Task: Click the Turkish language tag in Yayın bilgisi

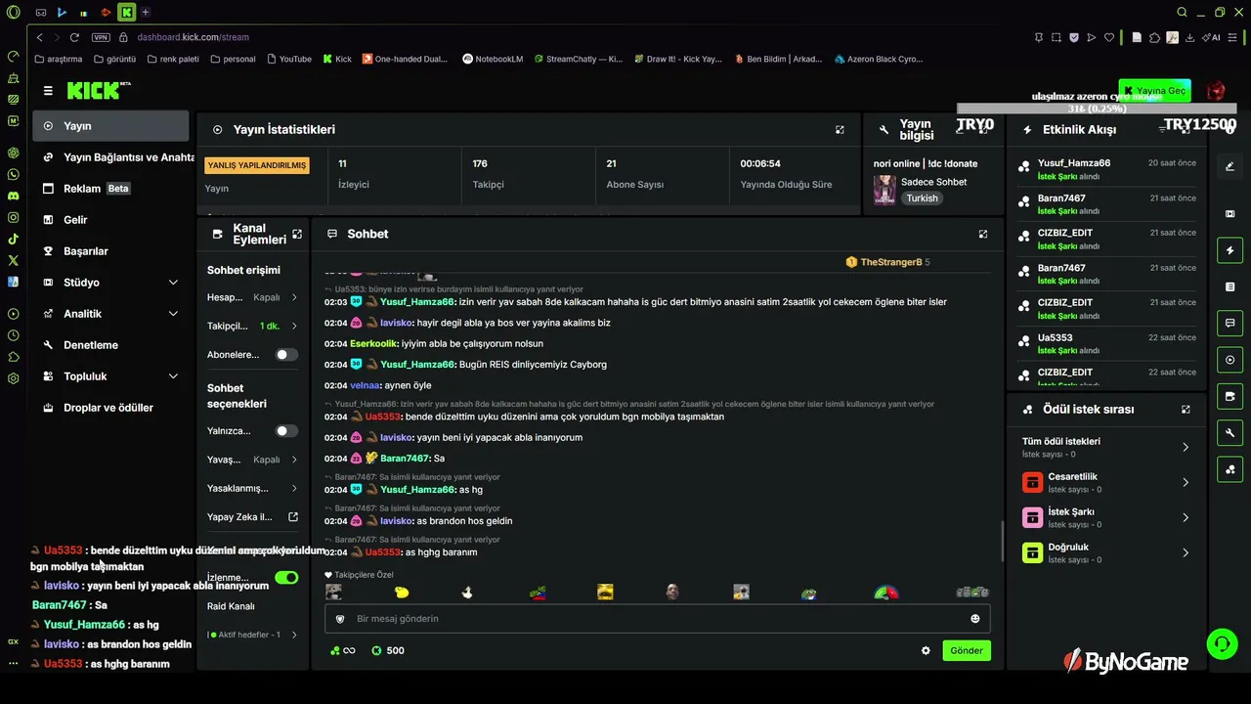Action: (922, 198)
